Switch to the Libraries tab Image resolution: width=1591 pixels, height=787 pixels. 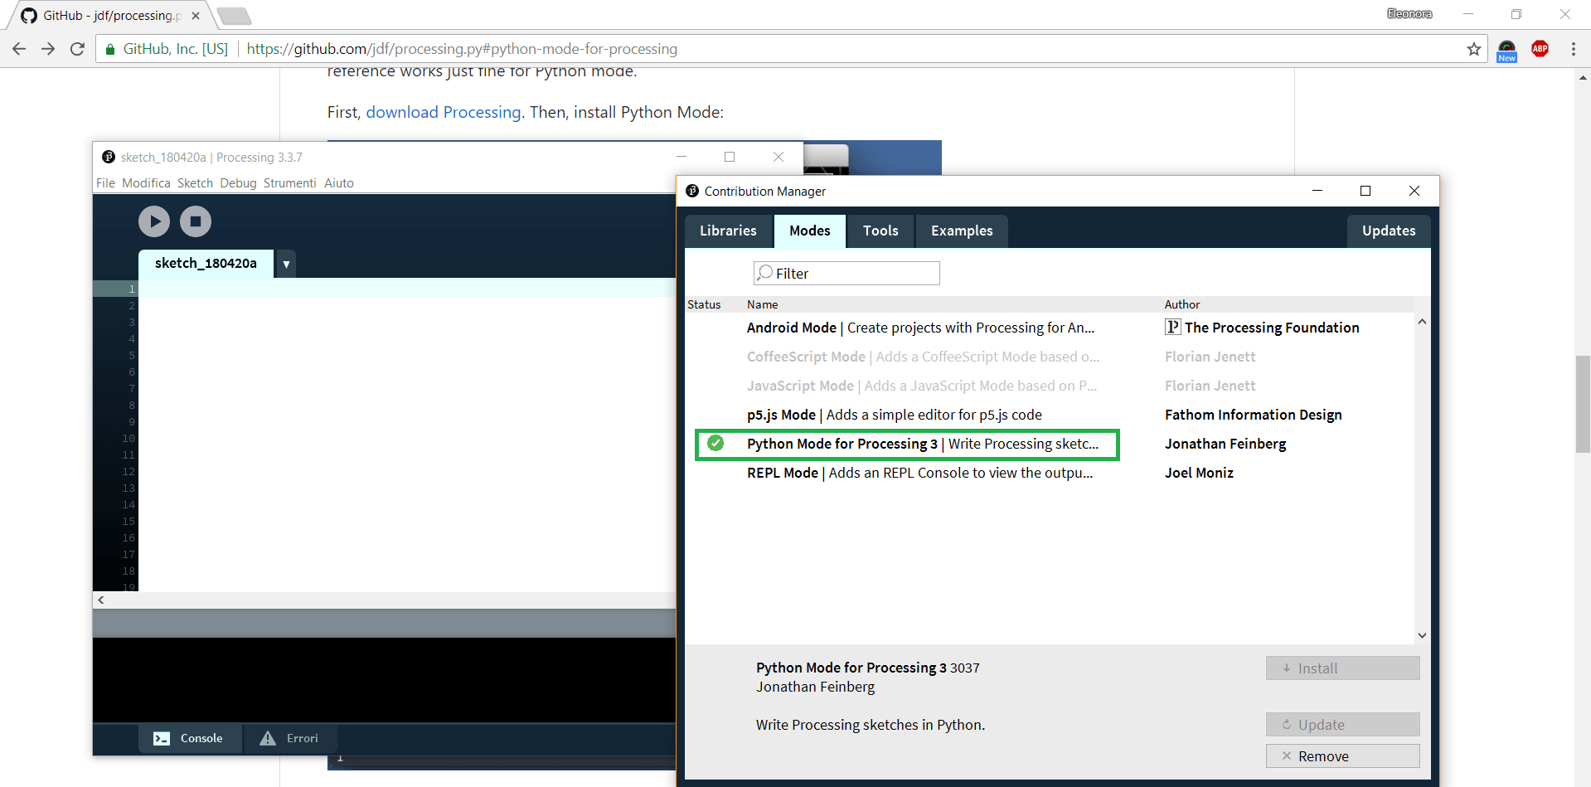pos(728,231)
